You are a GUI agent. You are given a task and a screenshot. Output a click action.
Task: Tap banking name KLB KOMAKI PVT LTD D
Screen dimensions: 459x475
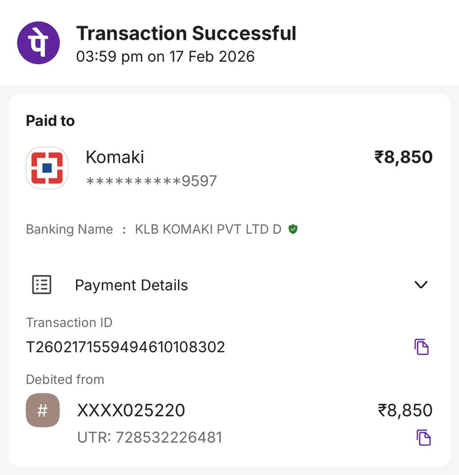(208, 229)
